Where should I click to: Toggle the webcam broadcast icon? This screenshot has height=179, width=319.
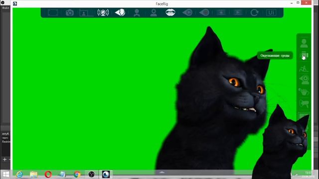(x=103, y=12)
